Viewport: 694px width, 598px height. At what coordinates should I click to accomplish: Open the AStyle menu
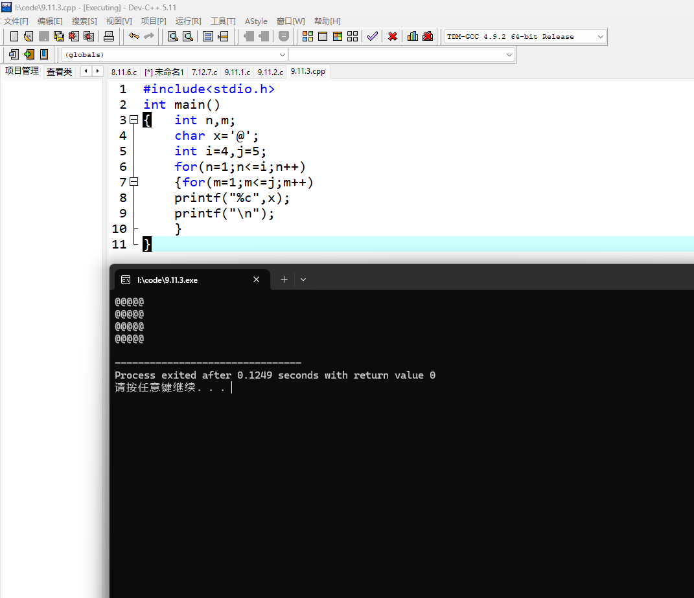click(256, 21)
